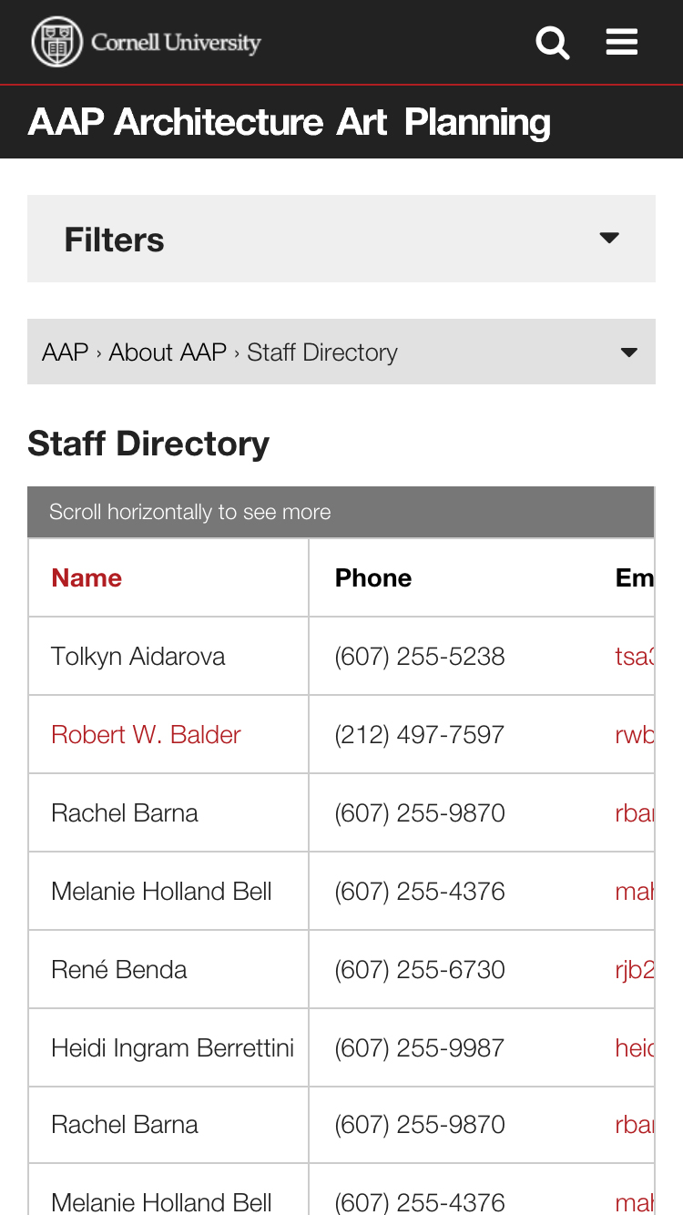
Task: Click René Benda's email link
Action: pyautogui.click(x=635, y=970)
